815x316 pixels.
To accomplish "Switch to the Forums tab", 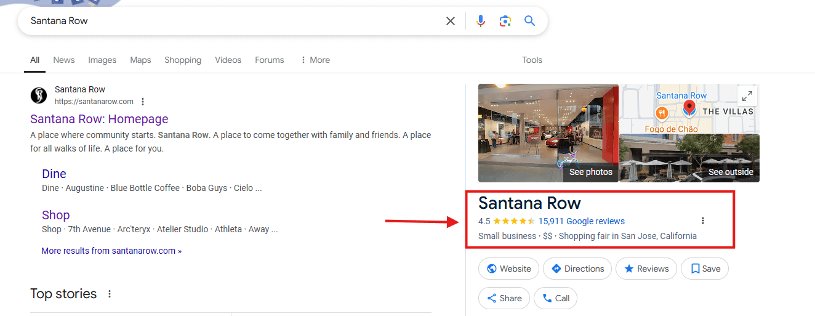I will [270, 60].
